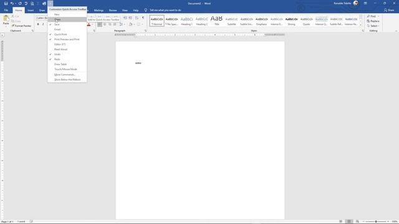Open the Undo history dropdown arrow
The width and height of the screenshot is (399, 224).
click(x=15, y=4)
